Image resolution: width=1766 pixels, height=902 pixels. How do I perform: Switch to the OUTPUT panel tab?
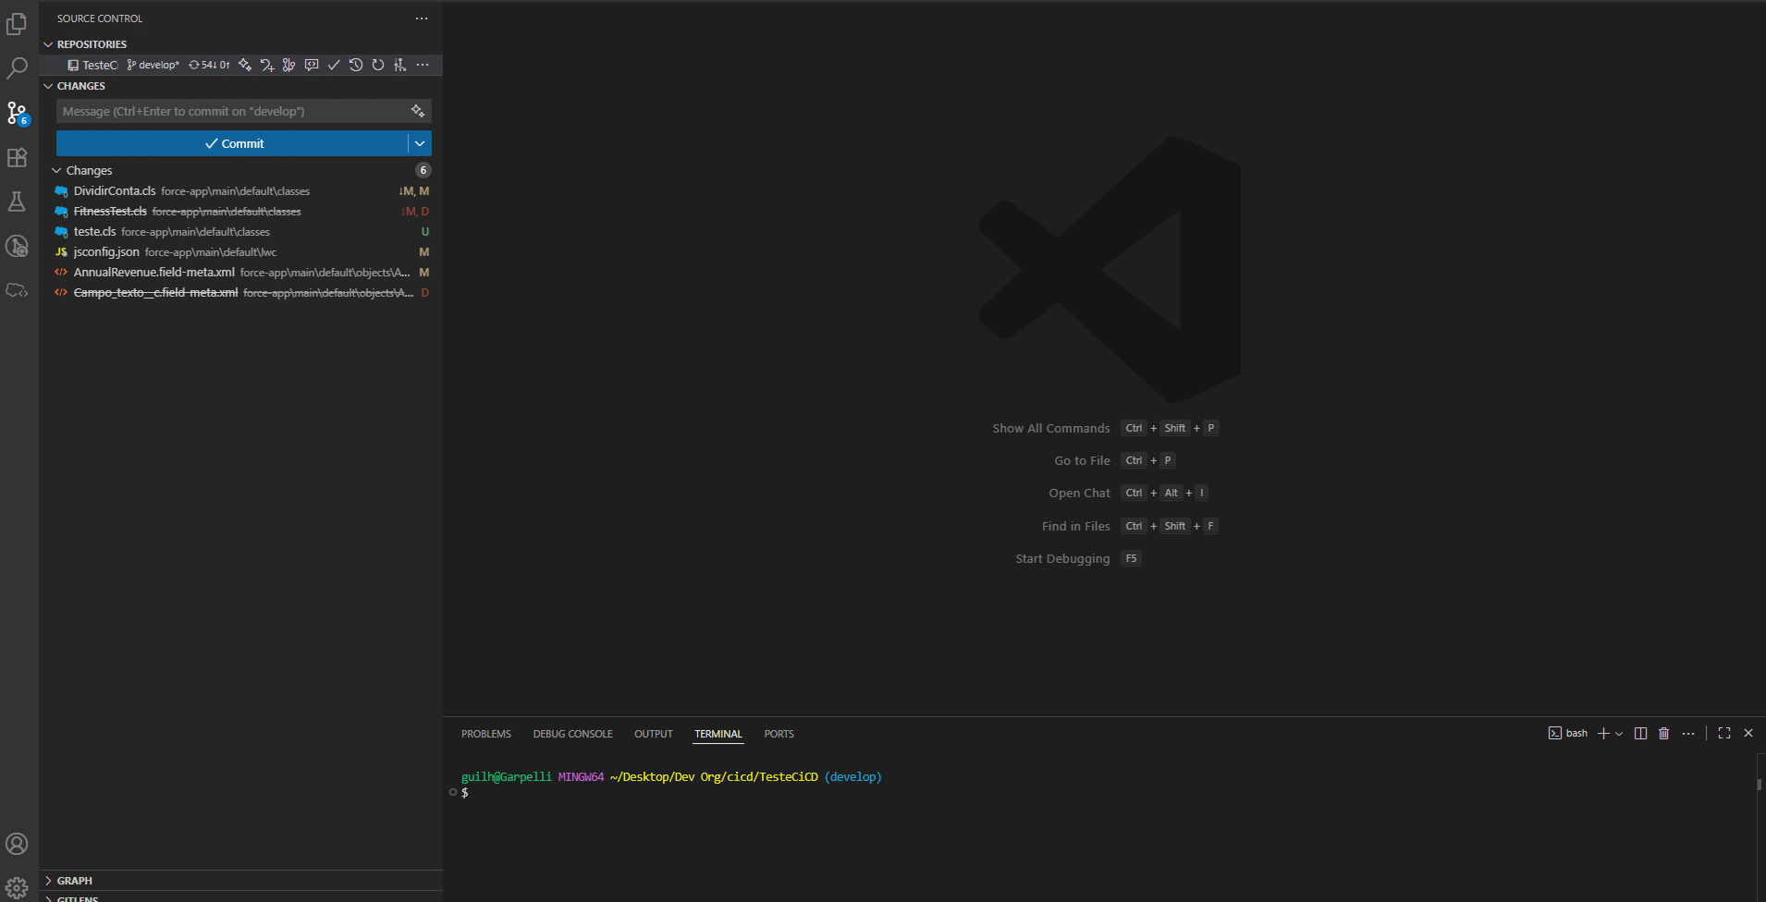654,734
